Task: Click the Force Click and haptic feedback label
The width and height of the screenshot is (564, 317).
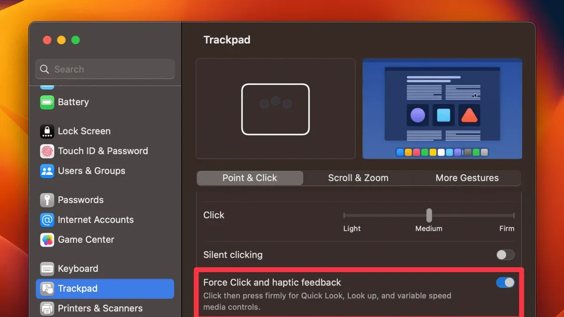Action: click(x=272, y=282)
